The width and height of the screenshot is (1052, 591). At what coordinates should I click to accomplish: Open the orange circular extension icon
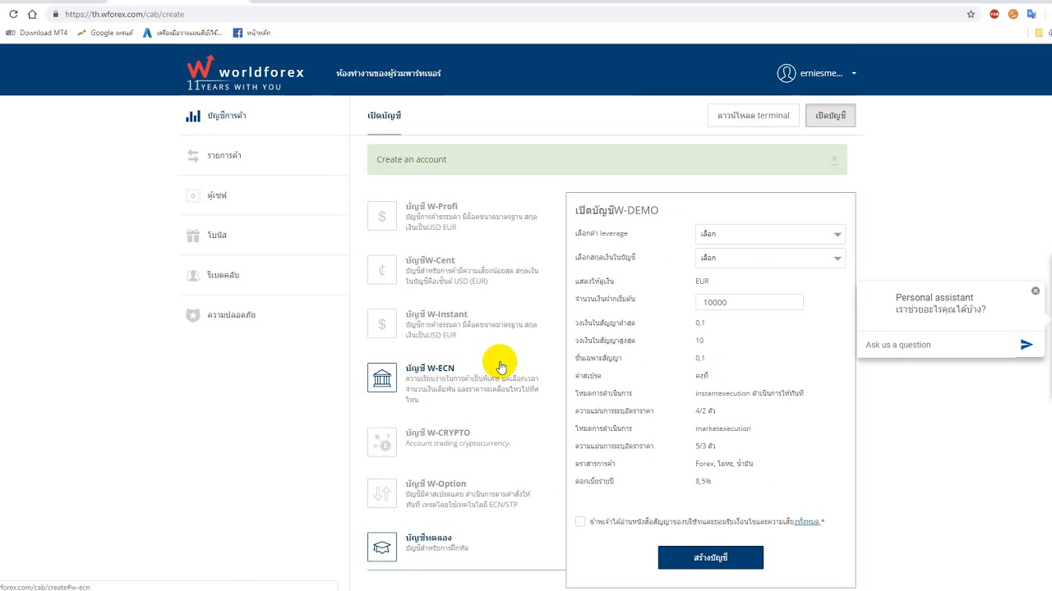pos(1013,14)
